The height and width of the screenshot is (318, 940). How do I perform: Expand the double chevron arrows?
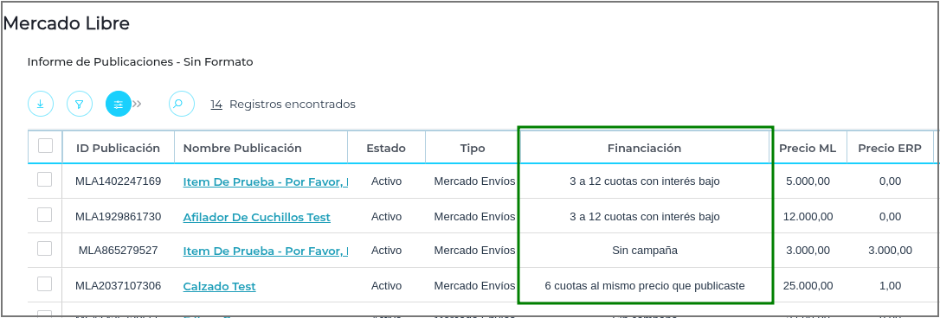pyautogui.click(x=138, y=105)
